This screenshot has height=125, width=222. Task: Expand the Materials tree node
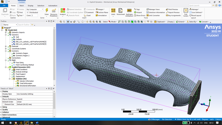[6, 46]
